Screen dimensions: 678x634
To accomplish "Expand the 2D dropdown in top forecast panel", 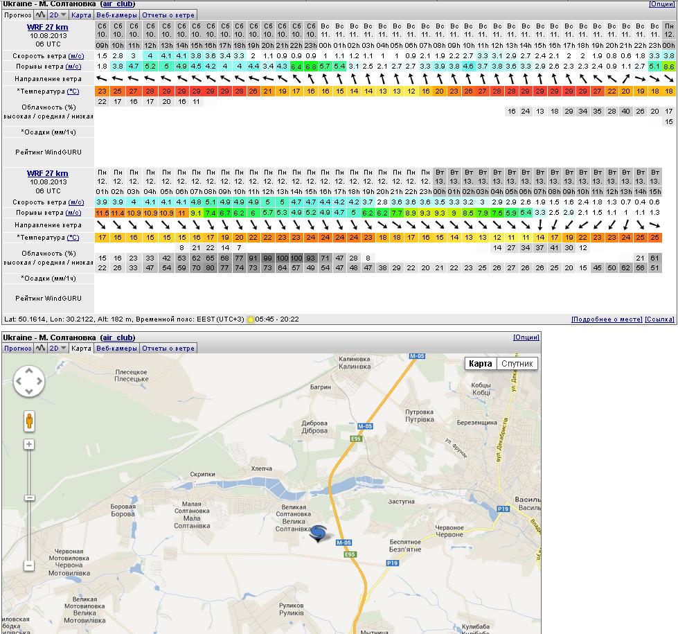I will 58,15.
